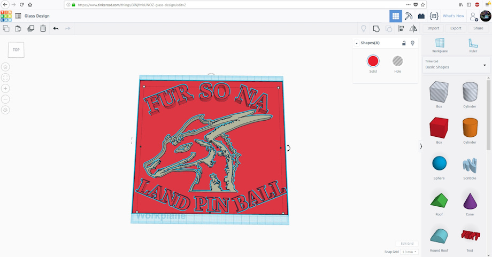This screenshot has width=492, height=257.
Task: Set shape type to Solid
Action: (373, 64)
